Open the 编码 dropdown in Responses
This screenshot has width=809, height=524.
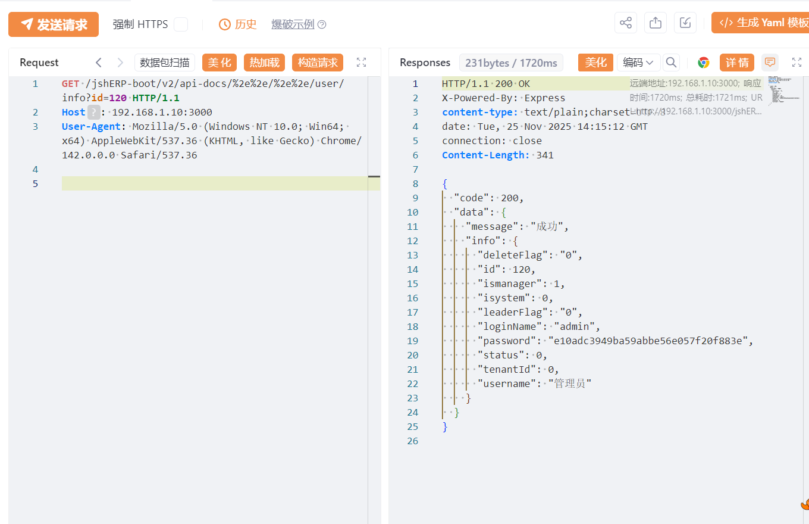[638, 63]
